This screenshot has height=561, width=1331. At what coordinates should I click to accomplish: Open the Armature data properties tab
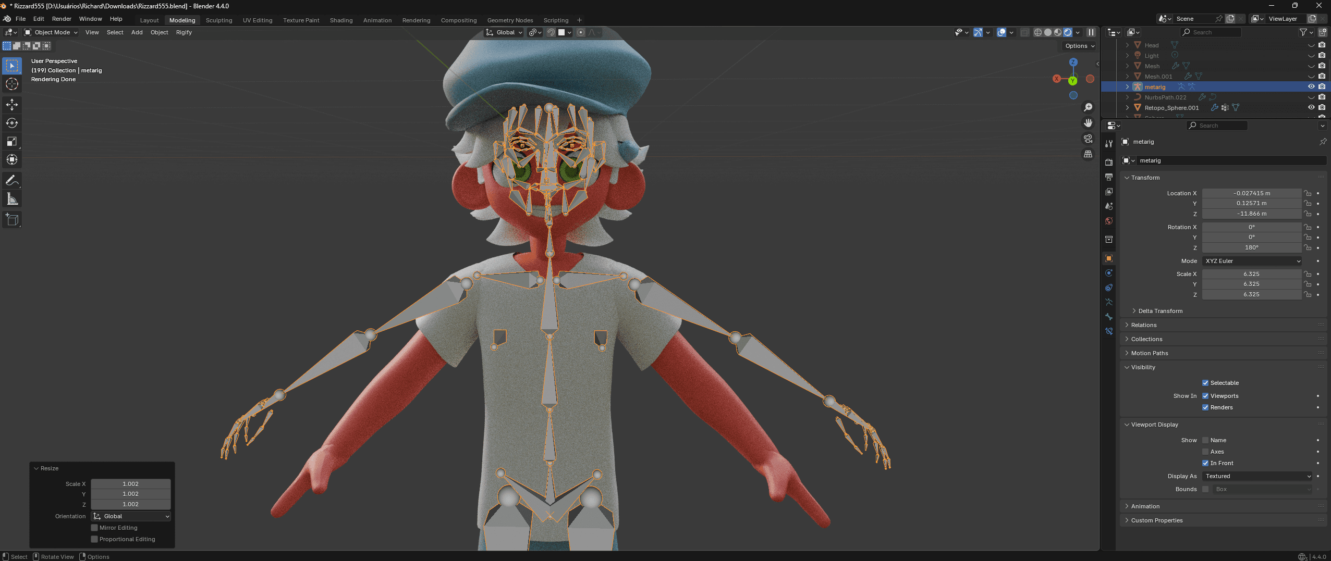click(x=1109, y=302)
